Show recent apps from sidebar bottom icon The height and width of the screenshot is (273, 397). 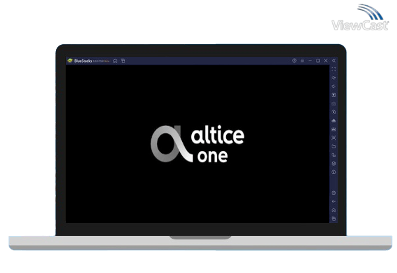tap(334, 218)
